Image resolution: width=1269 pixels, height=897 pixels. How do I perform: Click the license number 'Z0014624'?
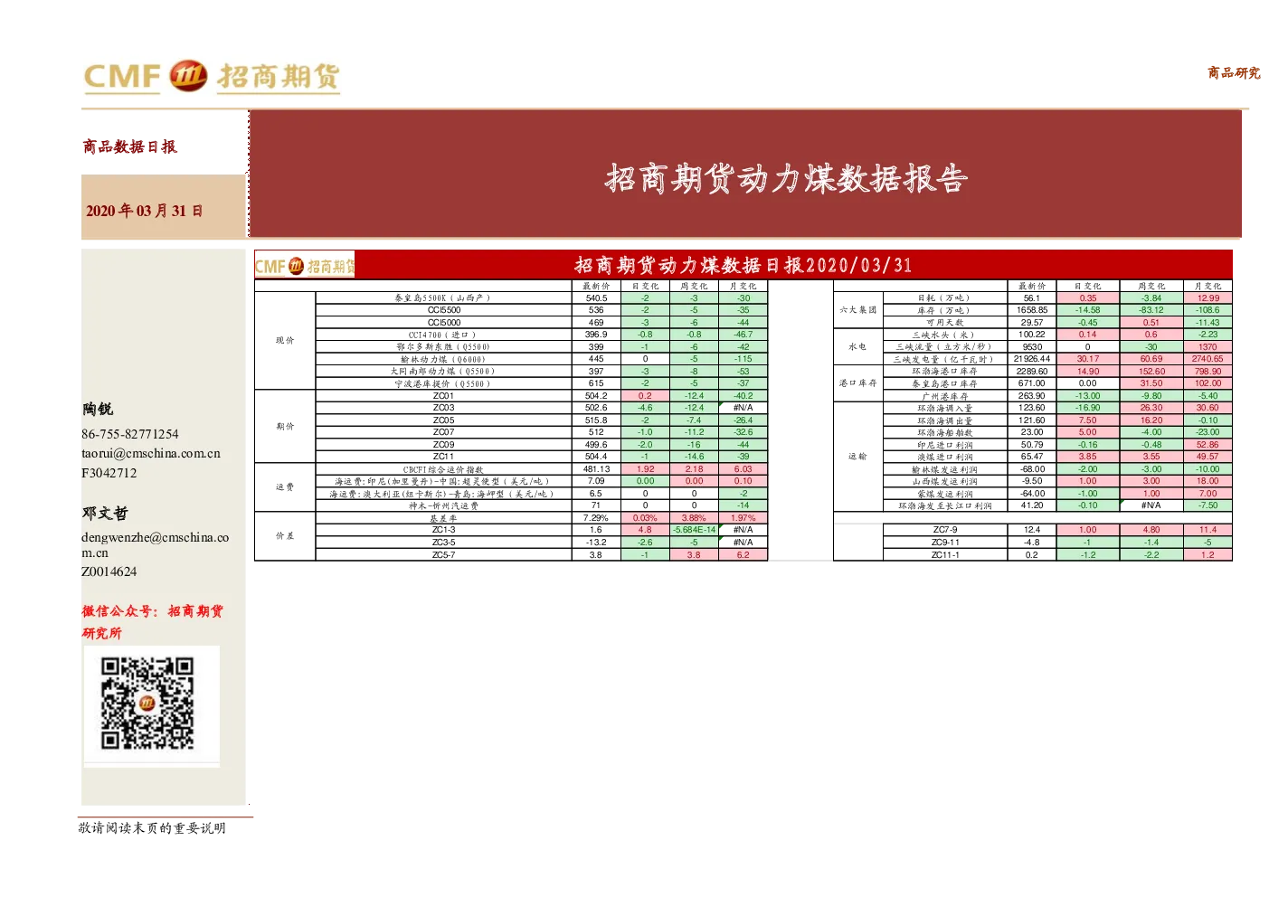(109, 571)
